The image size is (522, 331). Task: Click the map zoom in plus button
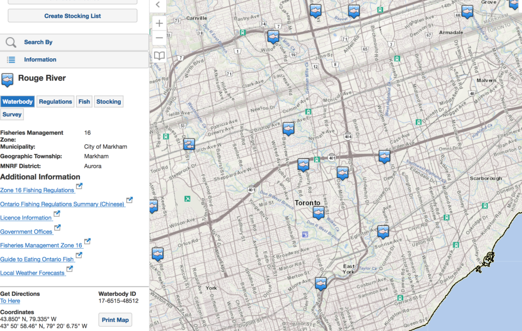159,23
